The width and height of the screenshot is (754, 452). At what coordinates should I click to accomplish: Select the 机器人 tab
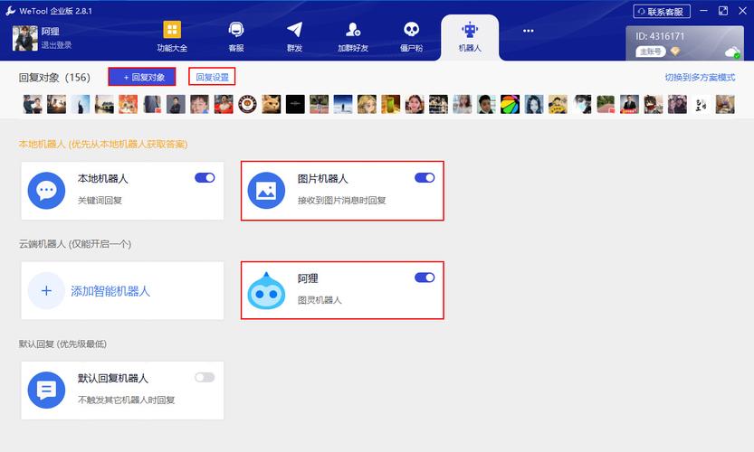tap(470, 36)
